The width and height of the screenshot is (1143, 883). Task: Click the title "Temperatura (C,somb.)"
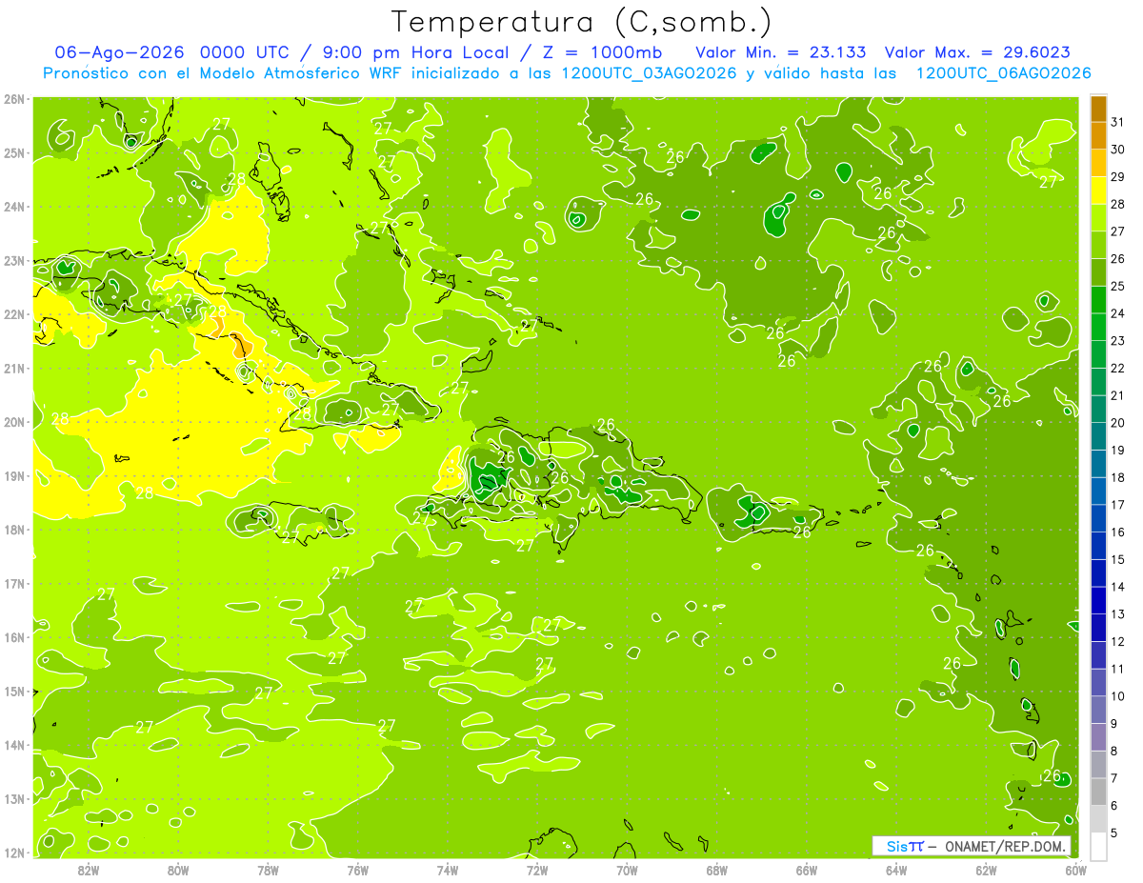581,23
